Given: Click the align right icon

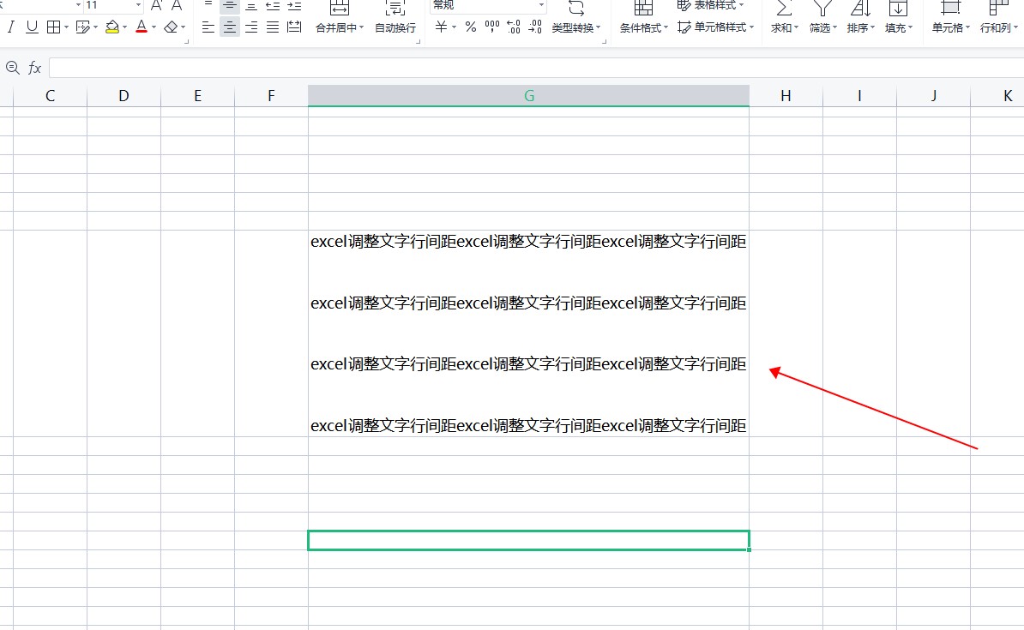Looking at the screenshot, I should click(x=251, y=27).
